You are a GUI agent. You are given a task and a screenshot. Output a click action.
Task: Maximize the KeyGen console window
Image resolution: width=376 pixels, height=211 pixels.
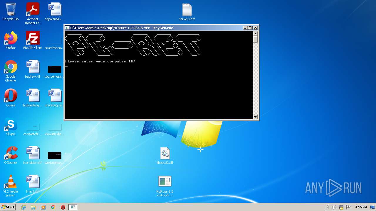(250, 28)
